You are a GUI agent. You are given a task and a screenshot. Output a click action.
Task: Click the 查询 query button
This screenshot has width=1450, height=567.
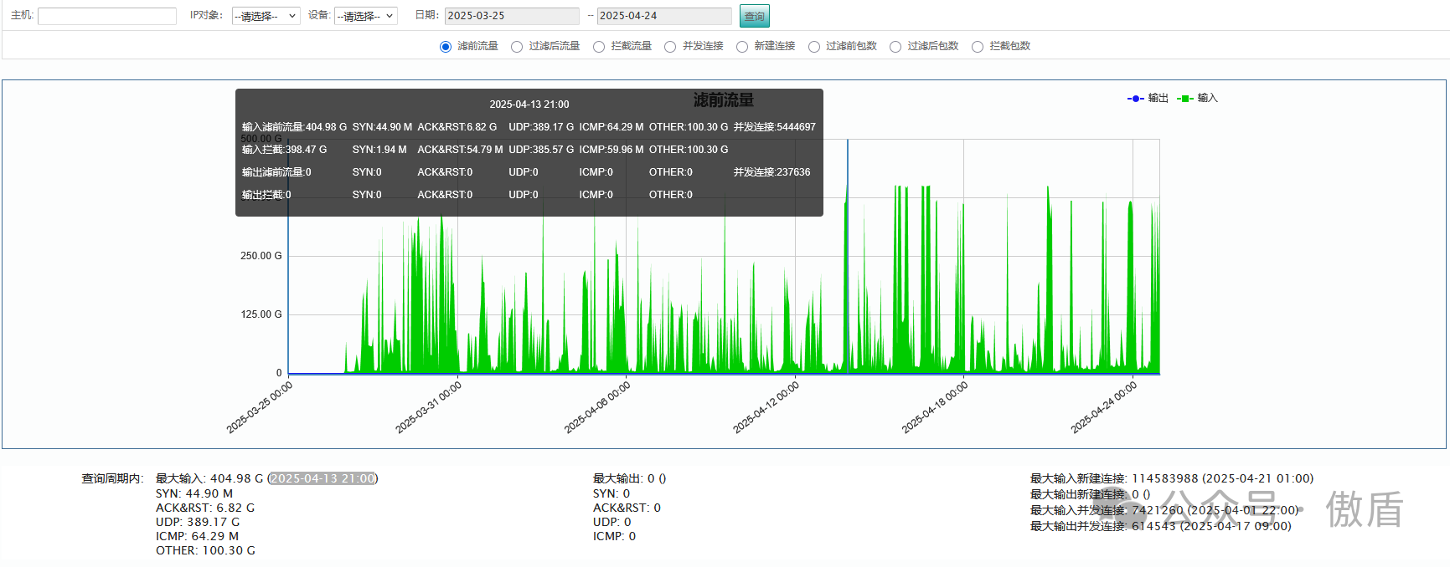tap(754, 16)
